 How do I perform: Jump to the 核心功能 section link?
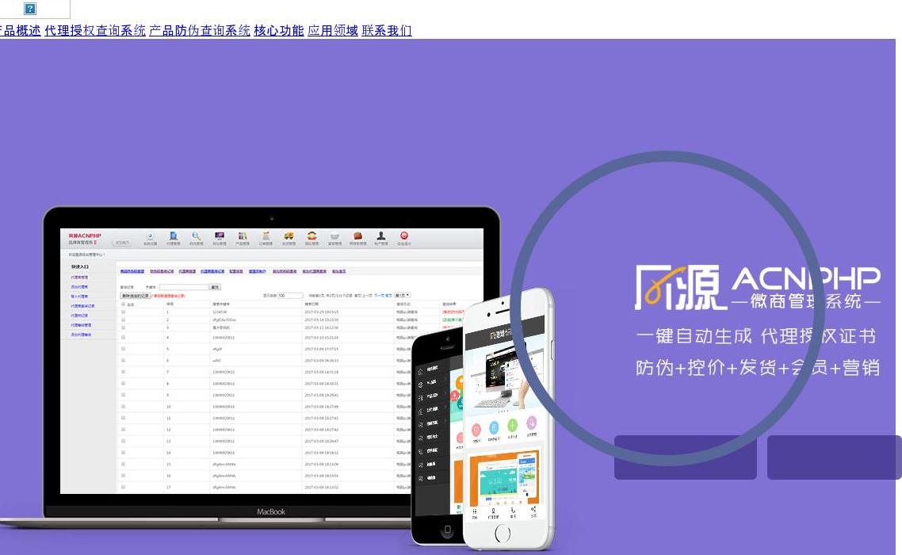pyautogui.click(x=278, y=30)
